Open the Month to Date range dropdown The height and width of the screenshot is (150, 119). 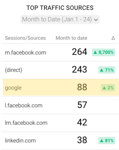tap(60, 20)
